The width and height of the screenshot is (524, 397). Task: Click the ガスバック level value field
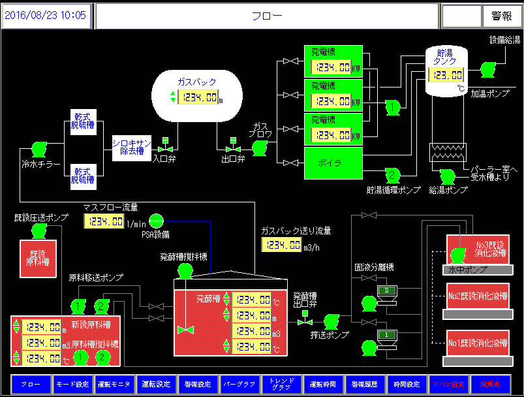[198, 97]
